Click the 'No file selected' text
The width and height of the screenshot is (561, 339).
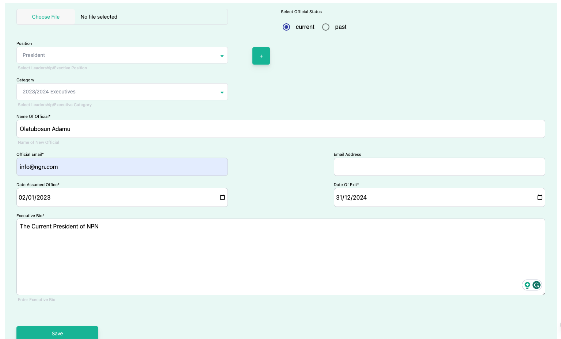click(x=99, y=17)
